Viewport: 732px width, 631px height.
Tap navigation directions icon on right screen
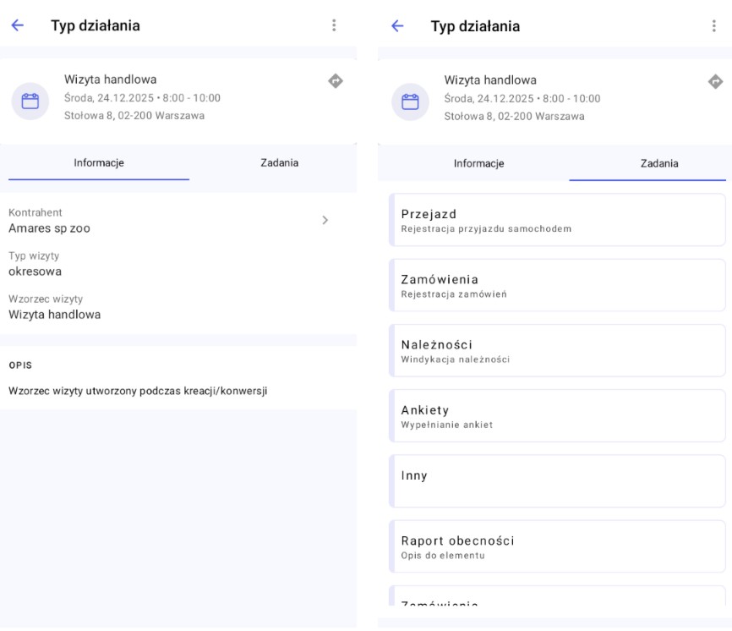point(715,81)
